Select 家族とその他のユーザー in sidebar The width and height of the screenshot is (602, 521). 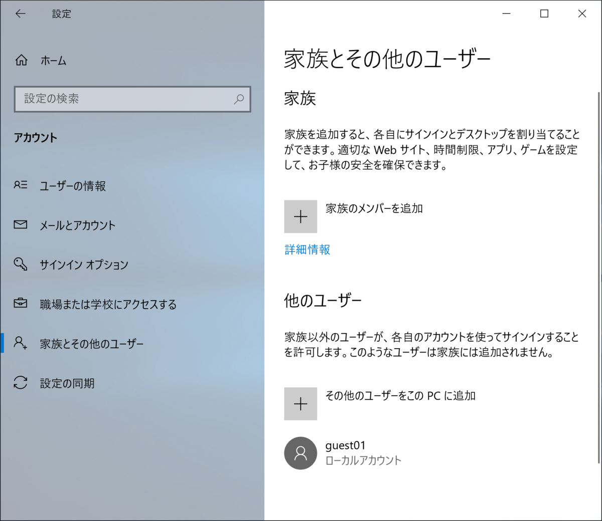(91, 343)
